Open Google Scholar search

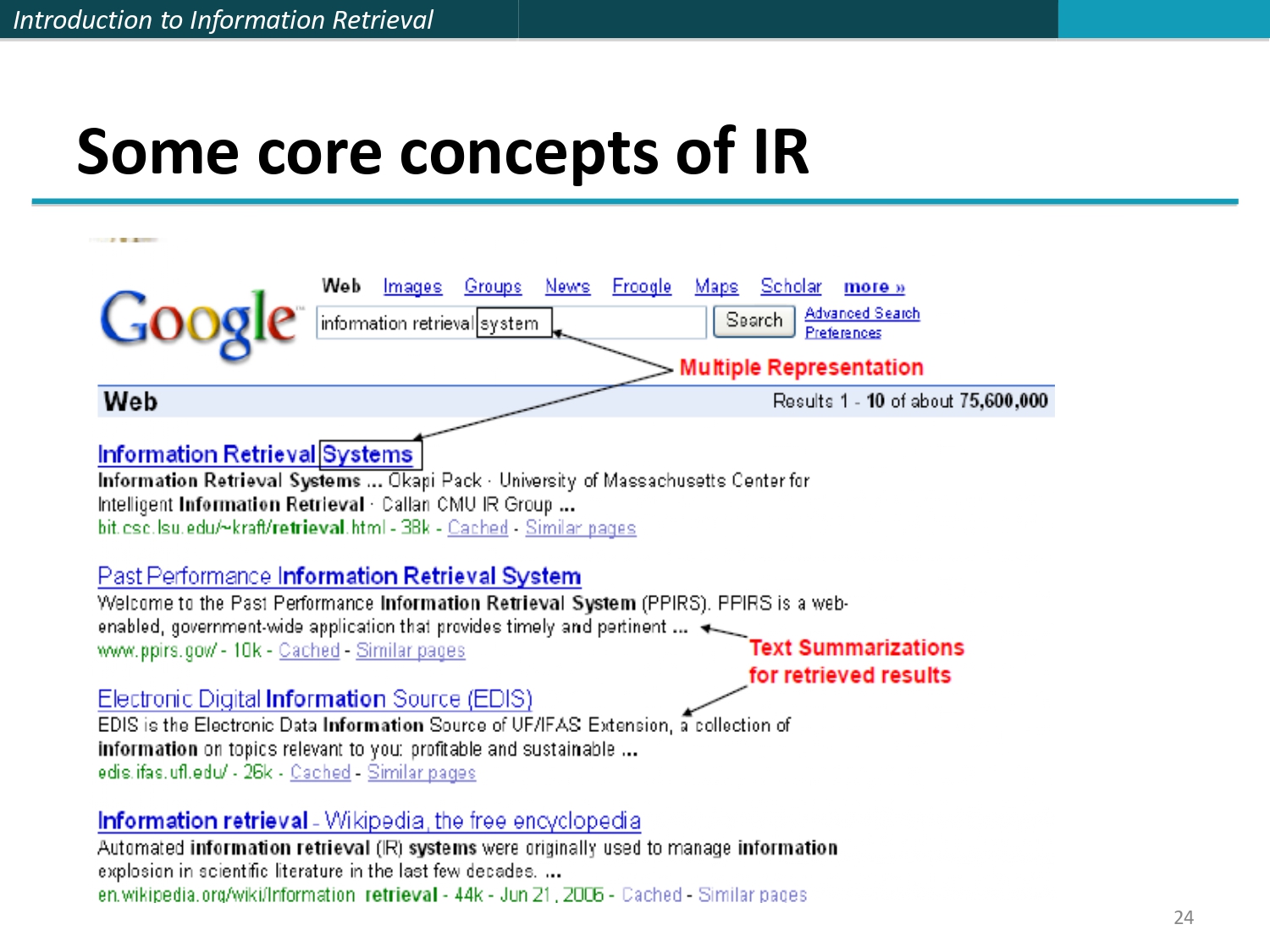(x=791, y=287)
